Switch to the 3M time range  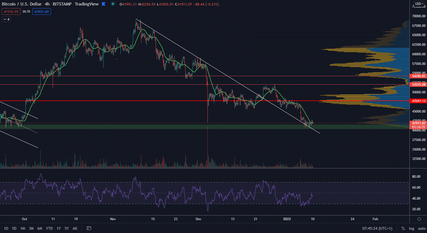click(31, 228)
